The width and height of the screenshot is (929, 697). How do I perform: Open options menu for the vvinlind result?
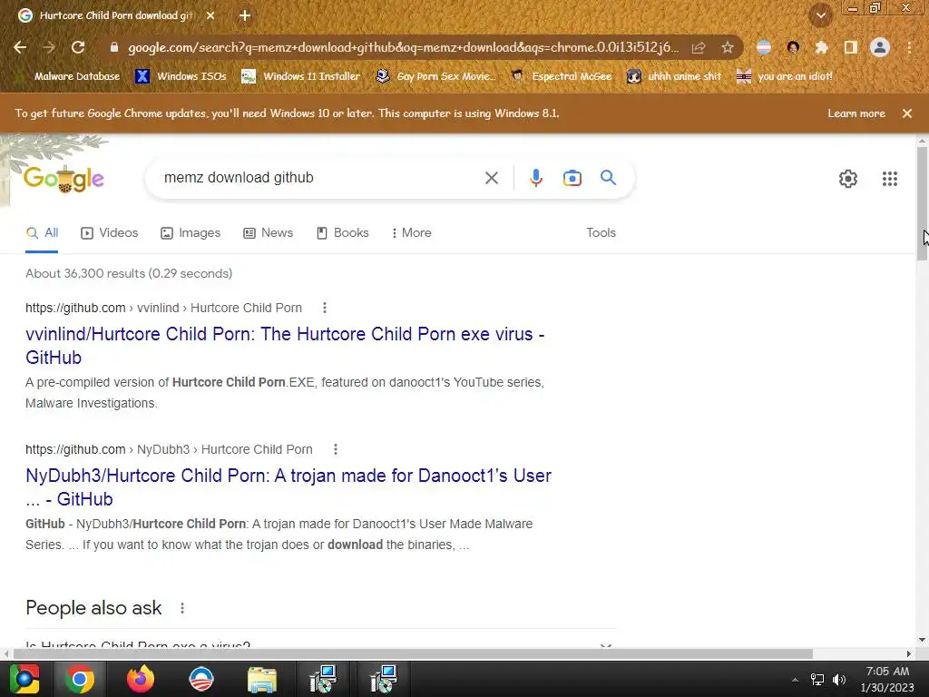coord(324,308)
